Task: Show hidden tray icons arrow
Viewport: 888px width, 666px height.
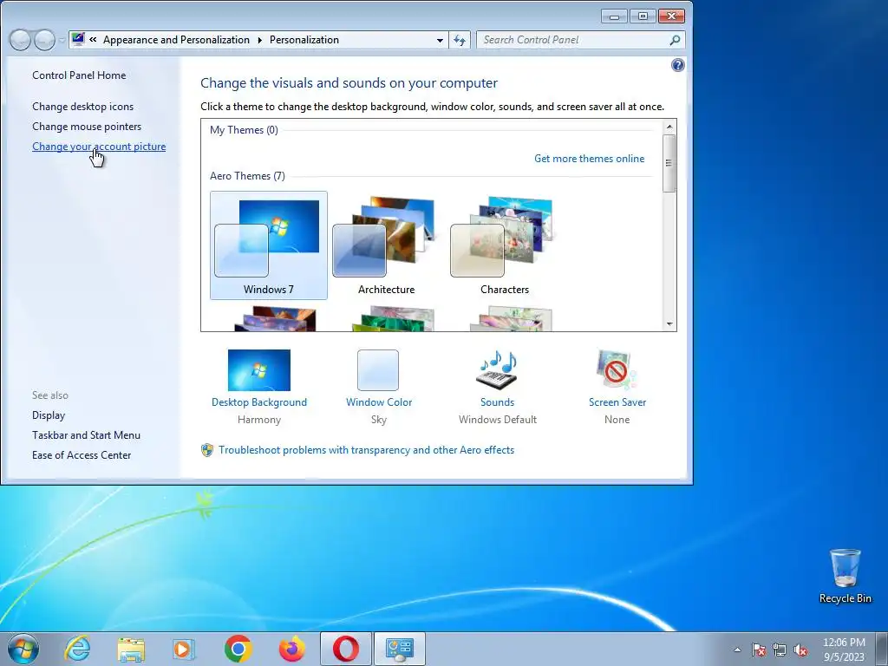Action: (x=737, y=650)
